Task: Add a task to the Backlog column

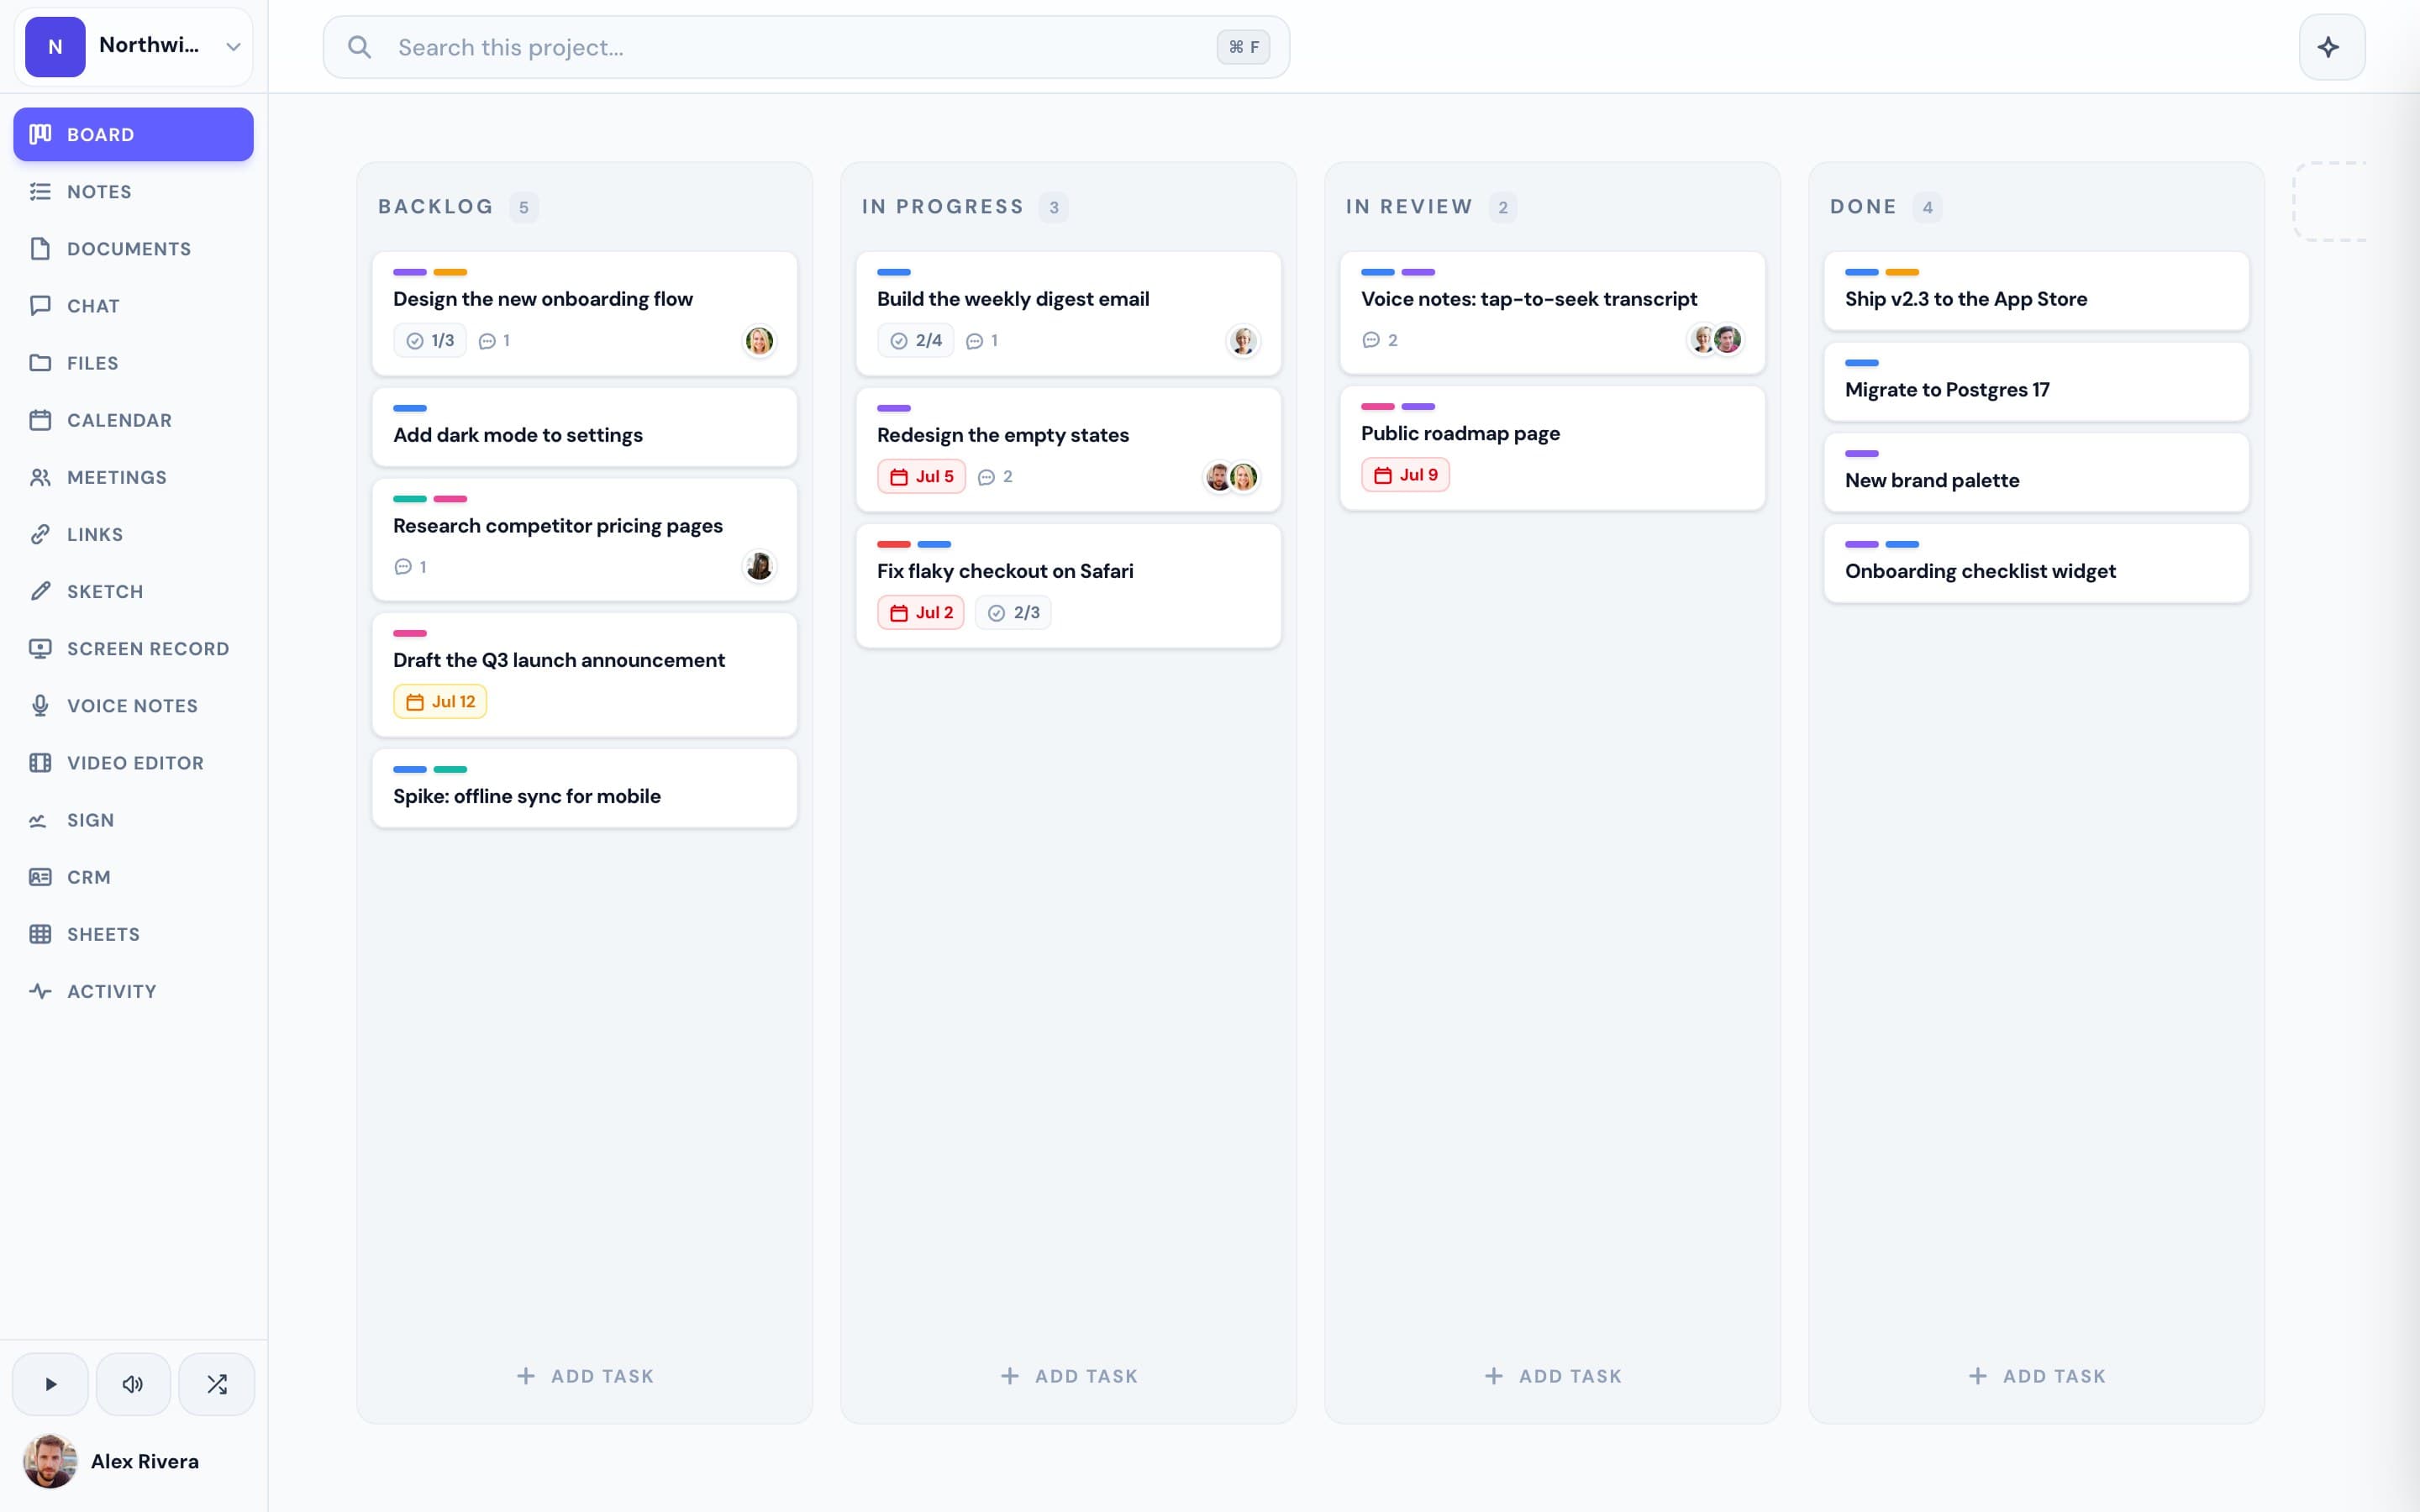Action: point(585,1376)
